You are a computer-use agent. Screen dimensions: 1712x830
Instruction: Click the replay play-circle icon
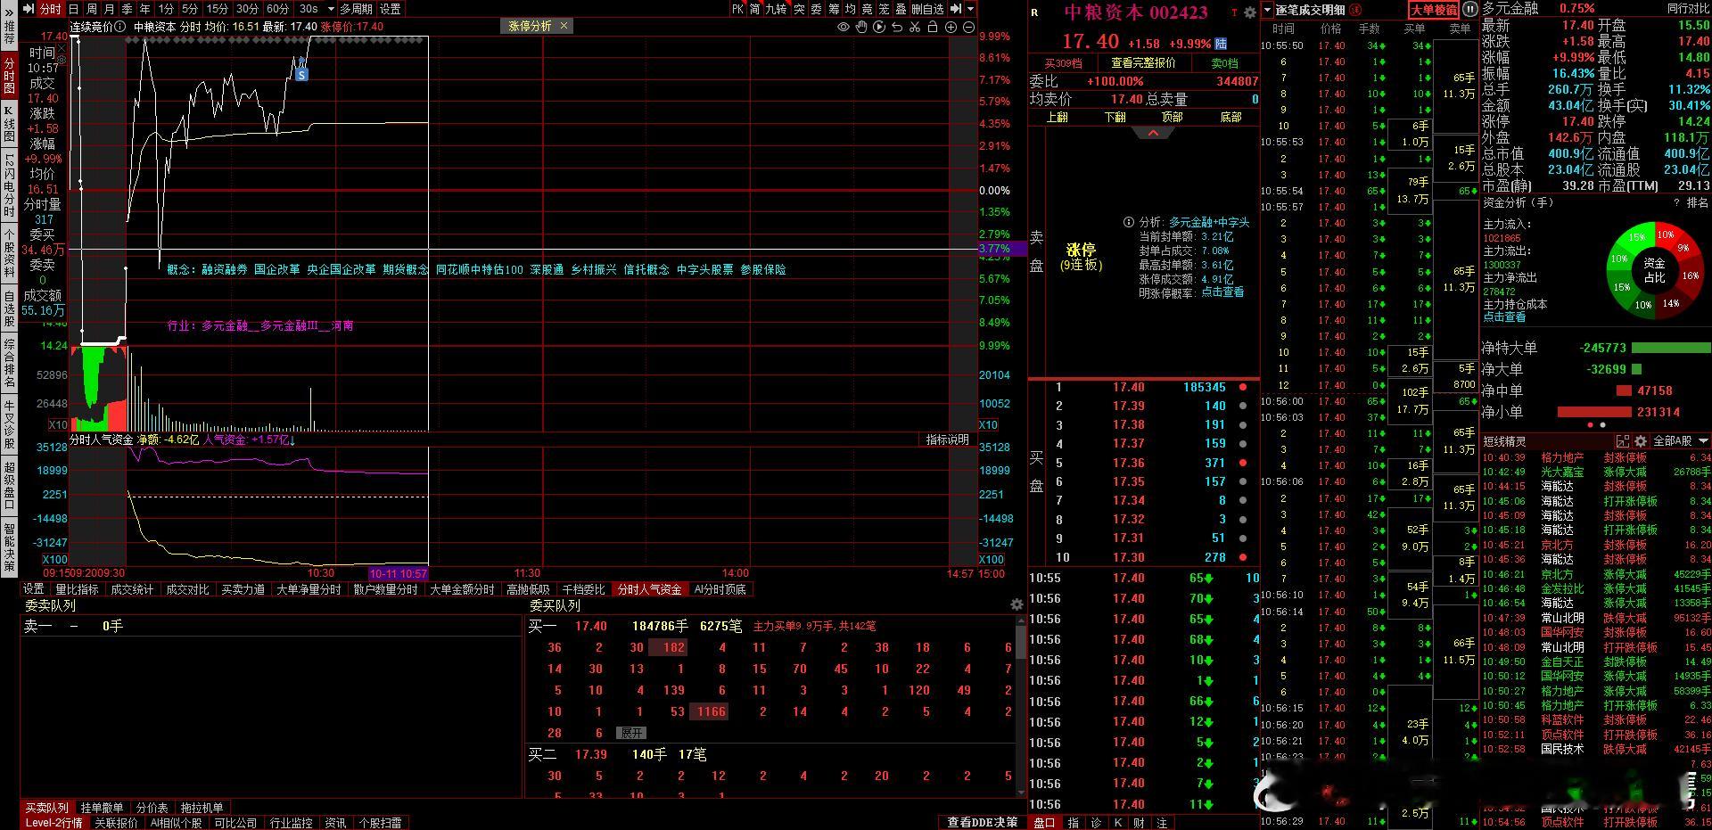coord(879,27)
